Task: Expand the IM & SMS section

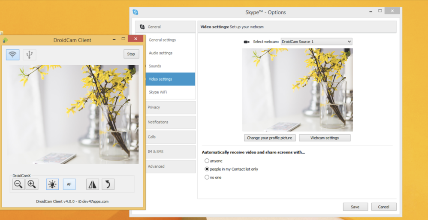Action: tap(170, 151)
